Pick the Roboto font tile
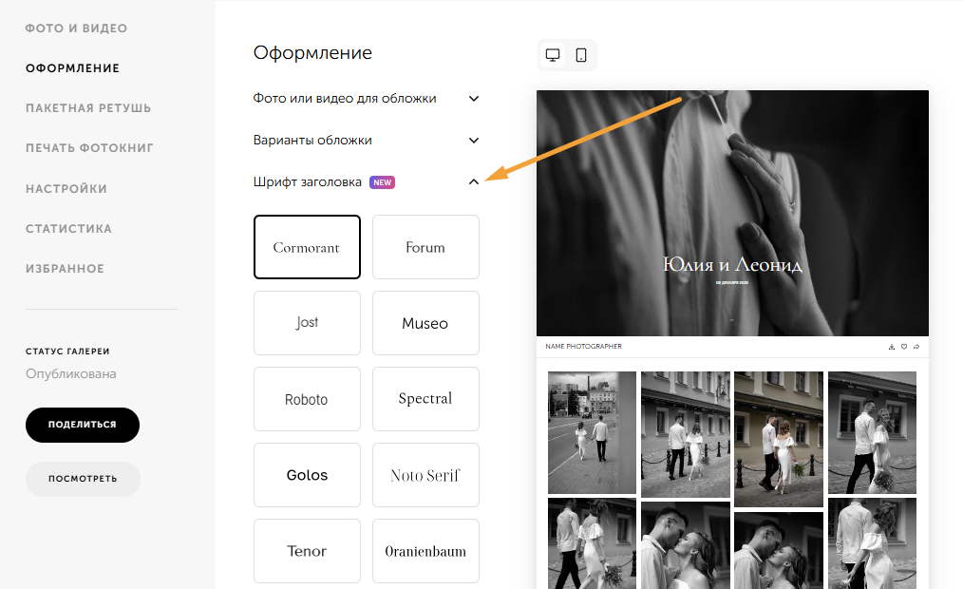 point(307,399)
